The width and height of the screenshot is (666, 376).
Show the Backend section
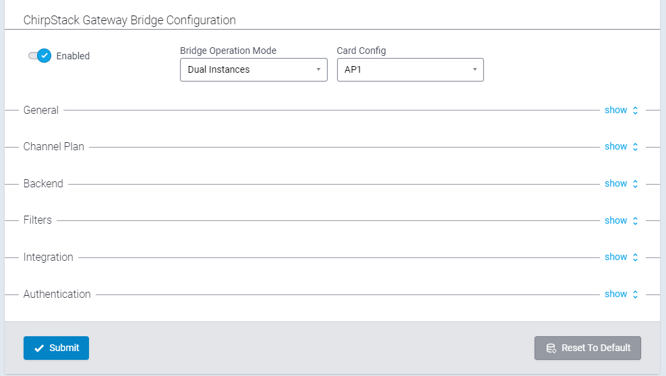pos(615,183)
